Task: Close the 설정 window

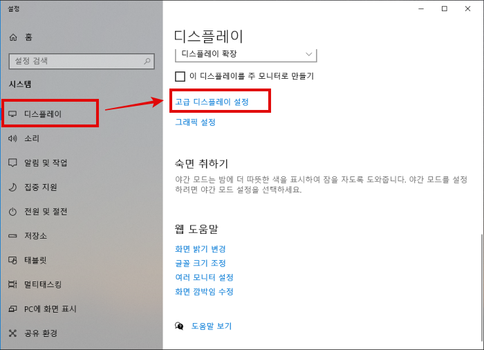Action: (467, 9)
